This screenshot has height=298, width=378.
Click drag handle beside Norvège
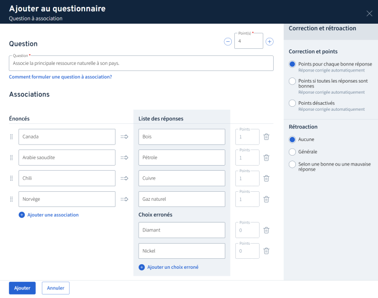(12, 199)
